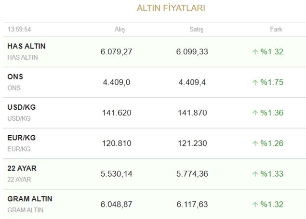Open the 22 AYAR row label
This screenshot has width=306, height=219.
click(22, 168)
